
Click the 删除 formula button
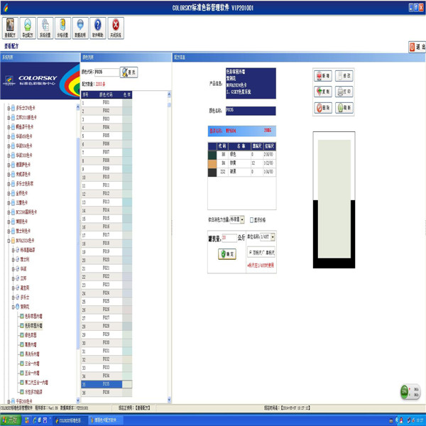click(x=324, y=108)
